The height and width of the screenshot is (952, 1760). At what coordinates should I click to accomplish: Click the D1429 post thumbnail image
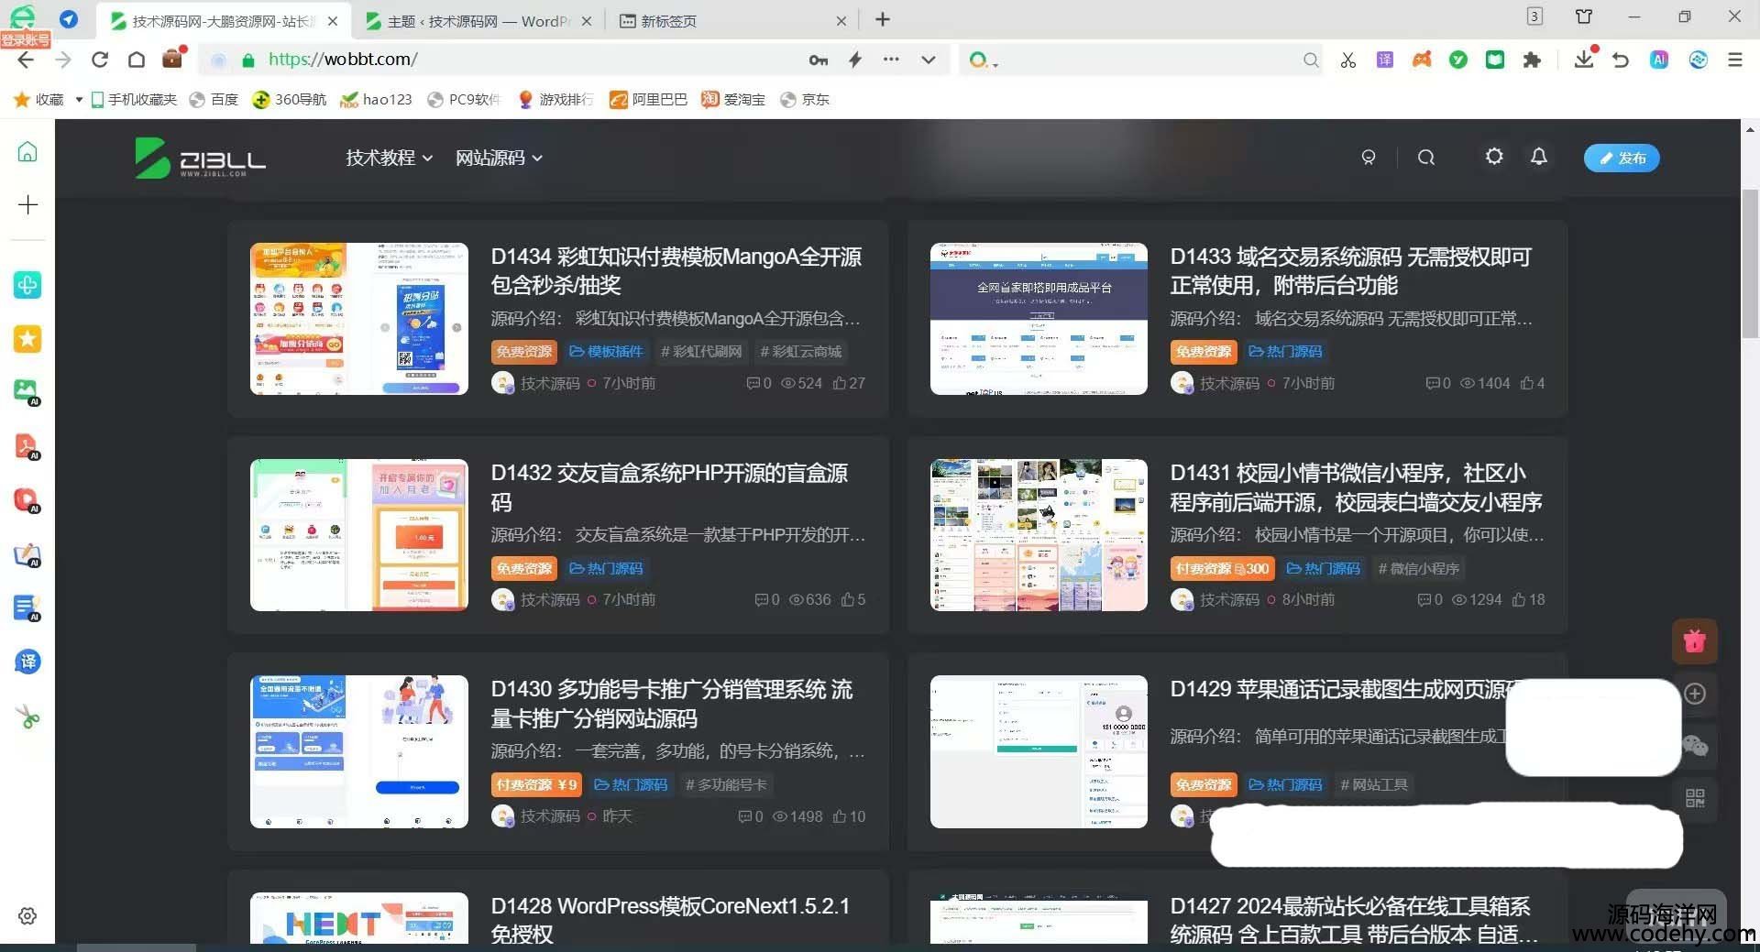click(x=1039, y=751)
